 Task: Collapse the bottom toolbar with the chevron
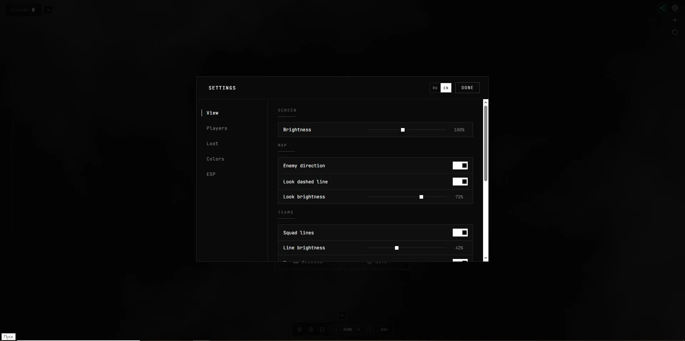click(342, 315)
